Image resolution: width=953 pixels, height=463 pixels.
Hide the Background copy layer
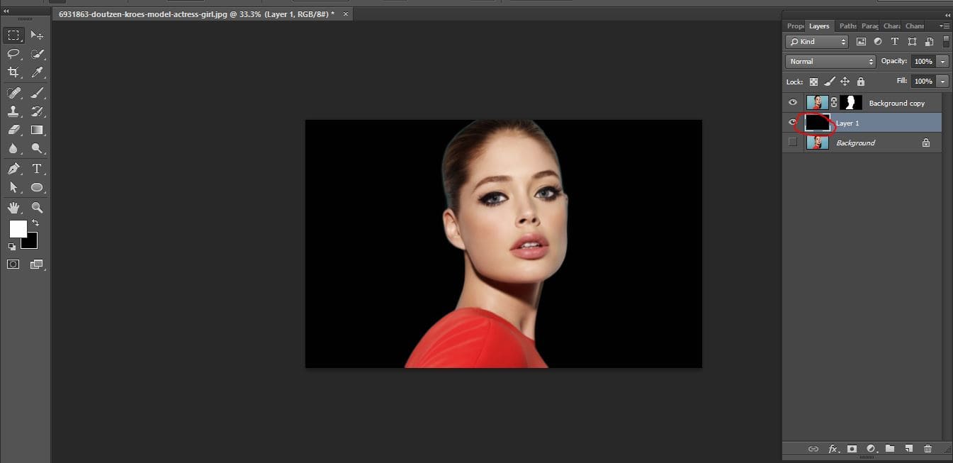coord(792,102)
